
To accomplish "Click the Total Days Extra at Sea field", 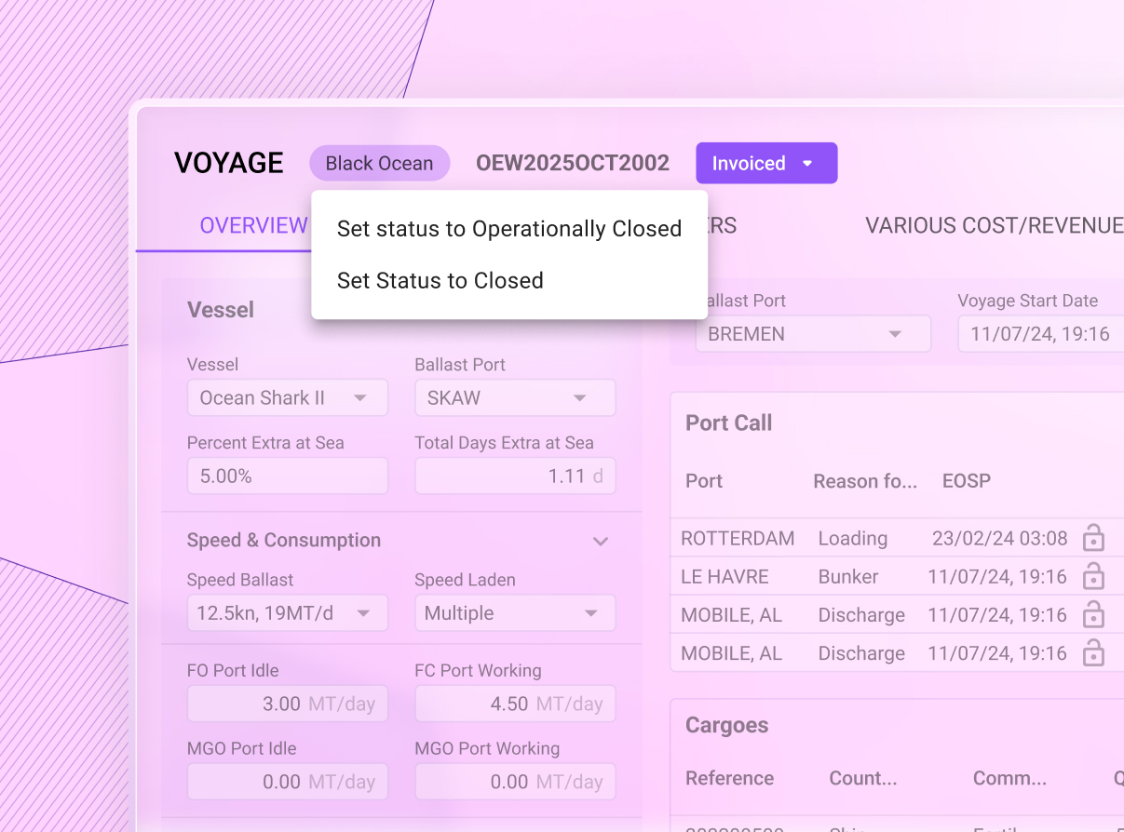I will point(515,476).
